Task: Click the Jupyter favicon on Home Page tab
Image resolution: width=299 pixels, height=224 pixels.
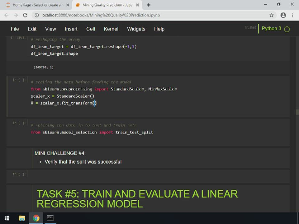Action: [x=8, y=5]
